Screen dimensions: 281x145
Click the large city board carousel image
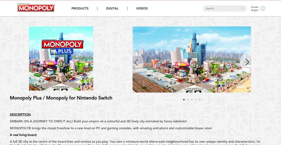[x=192, y=59]
